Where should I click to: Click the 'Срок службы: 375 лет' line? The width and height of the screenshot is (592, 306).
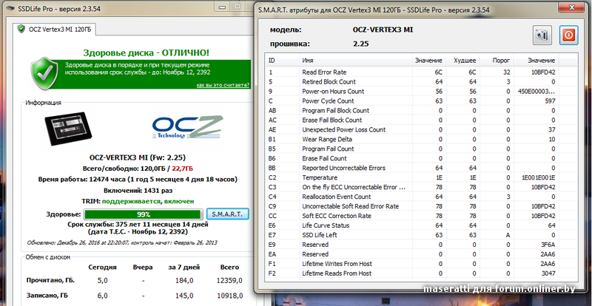click(x=138, y=225)
